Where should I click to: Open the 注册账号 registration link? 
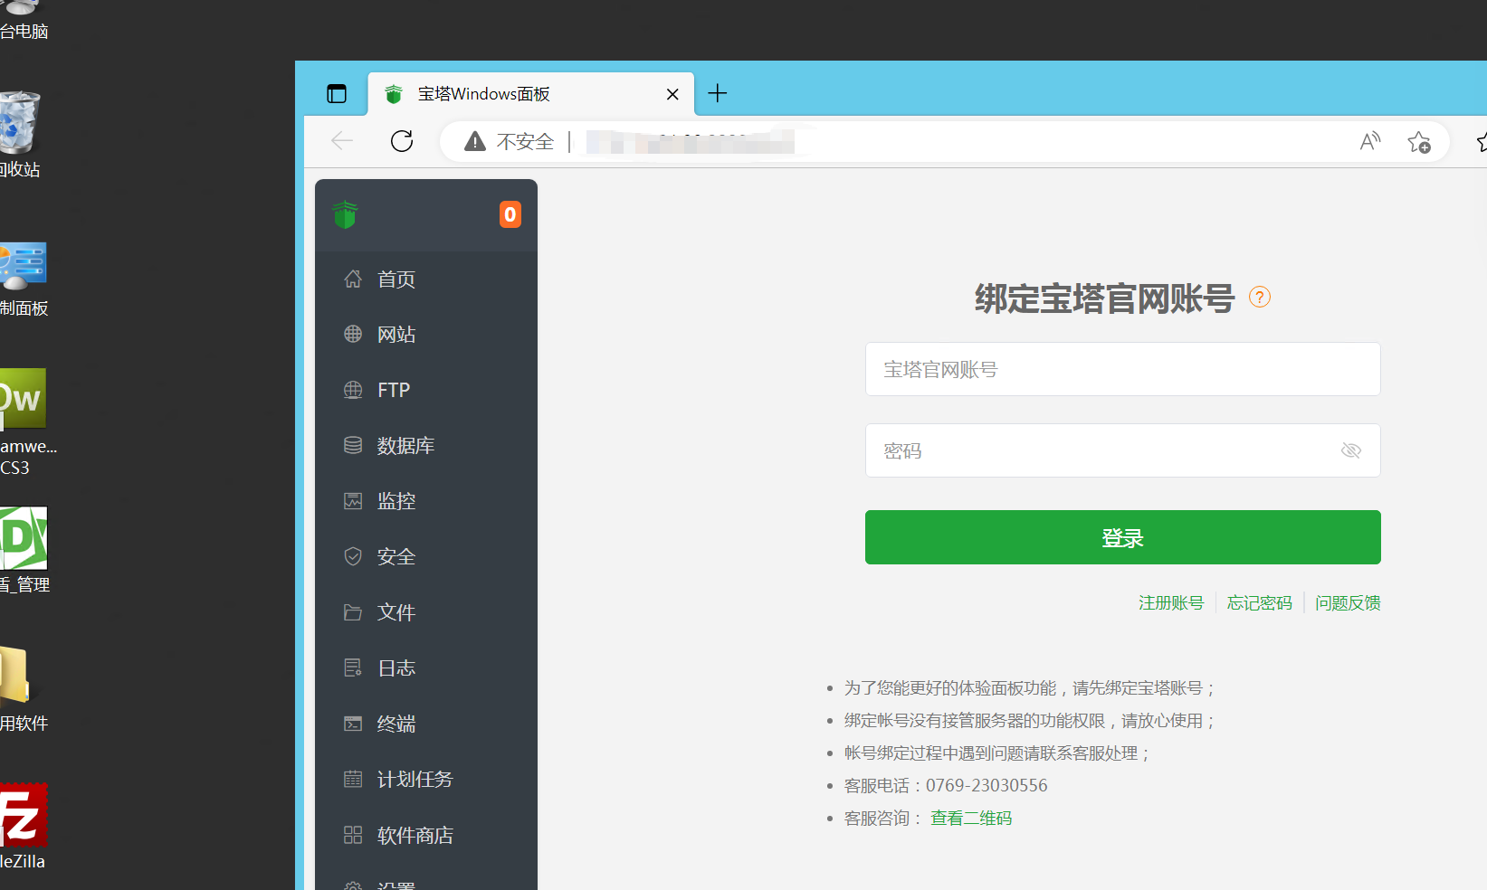(x=1171, y=602)
